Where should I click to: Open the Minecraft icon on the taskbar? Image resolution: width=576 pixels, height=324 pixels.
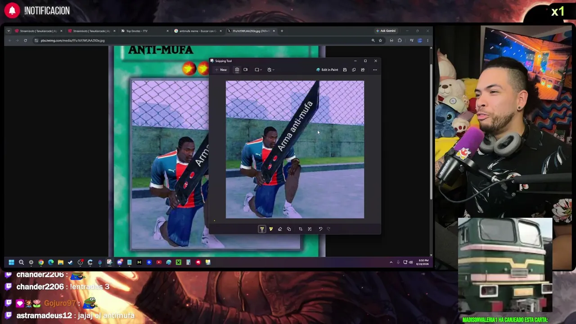179,262
